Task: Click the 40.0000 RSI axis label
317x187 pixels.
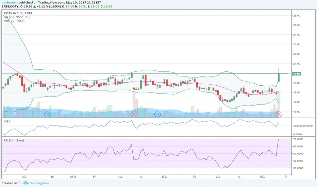Action: click(x=298, y=161)
